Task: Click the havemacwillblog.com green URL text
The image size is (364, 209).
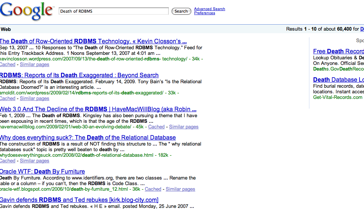Action: 66,127
